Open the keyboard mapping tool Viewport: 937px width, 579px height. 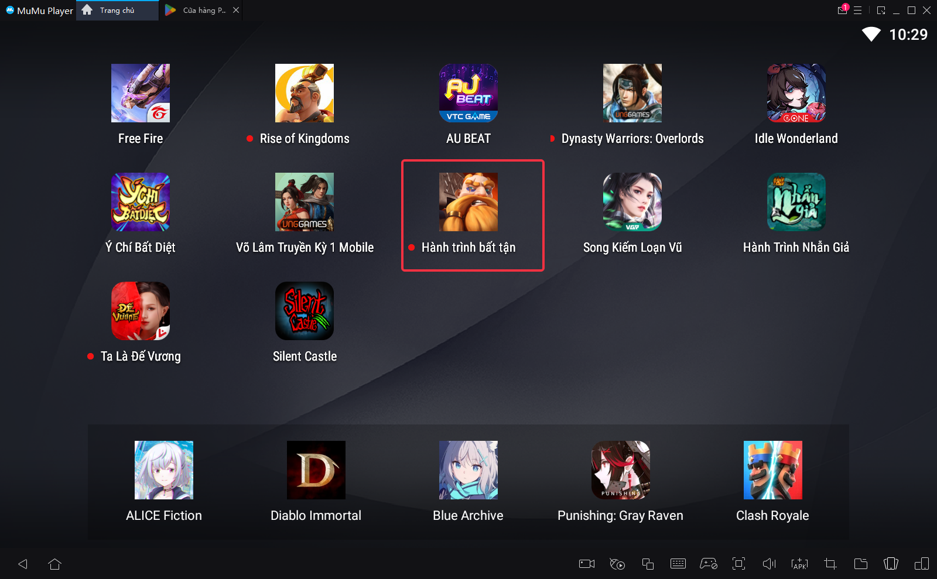click(x=678, y=564)
